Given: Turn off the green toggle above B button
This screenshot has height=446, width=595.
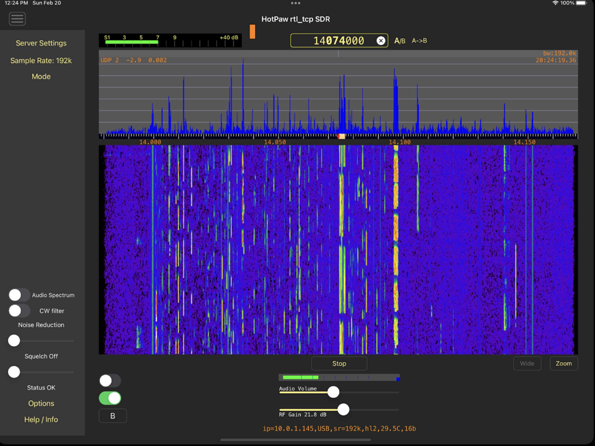Looking at the screenshot, I should click(x=110, y=398).
